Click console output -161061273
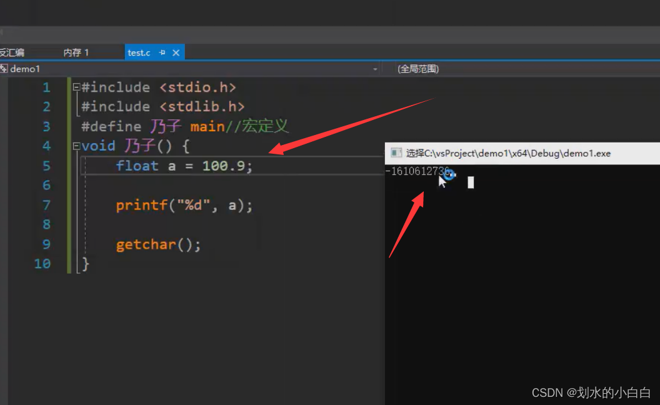Image resolution: width=660 pixels, height=405 pixels. pyautogui.click(x=417, y=171)
